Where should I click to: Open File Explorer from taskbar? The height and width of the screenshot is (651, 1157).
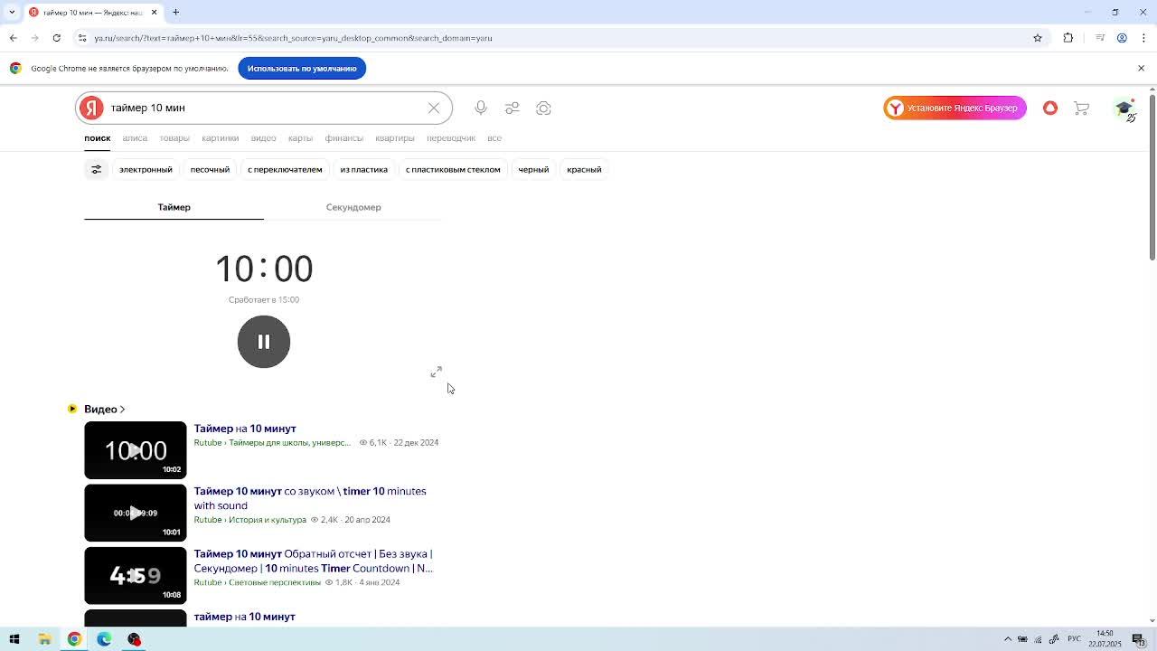tap(44, 639)
